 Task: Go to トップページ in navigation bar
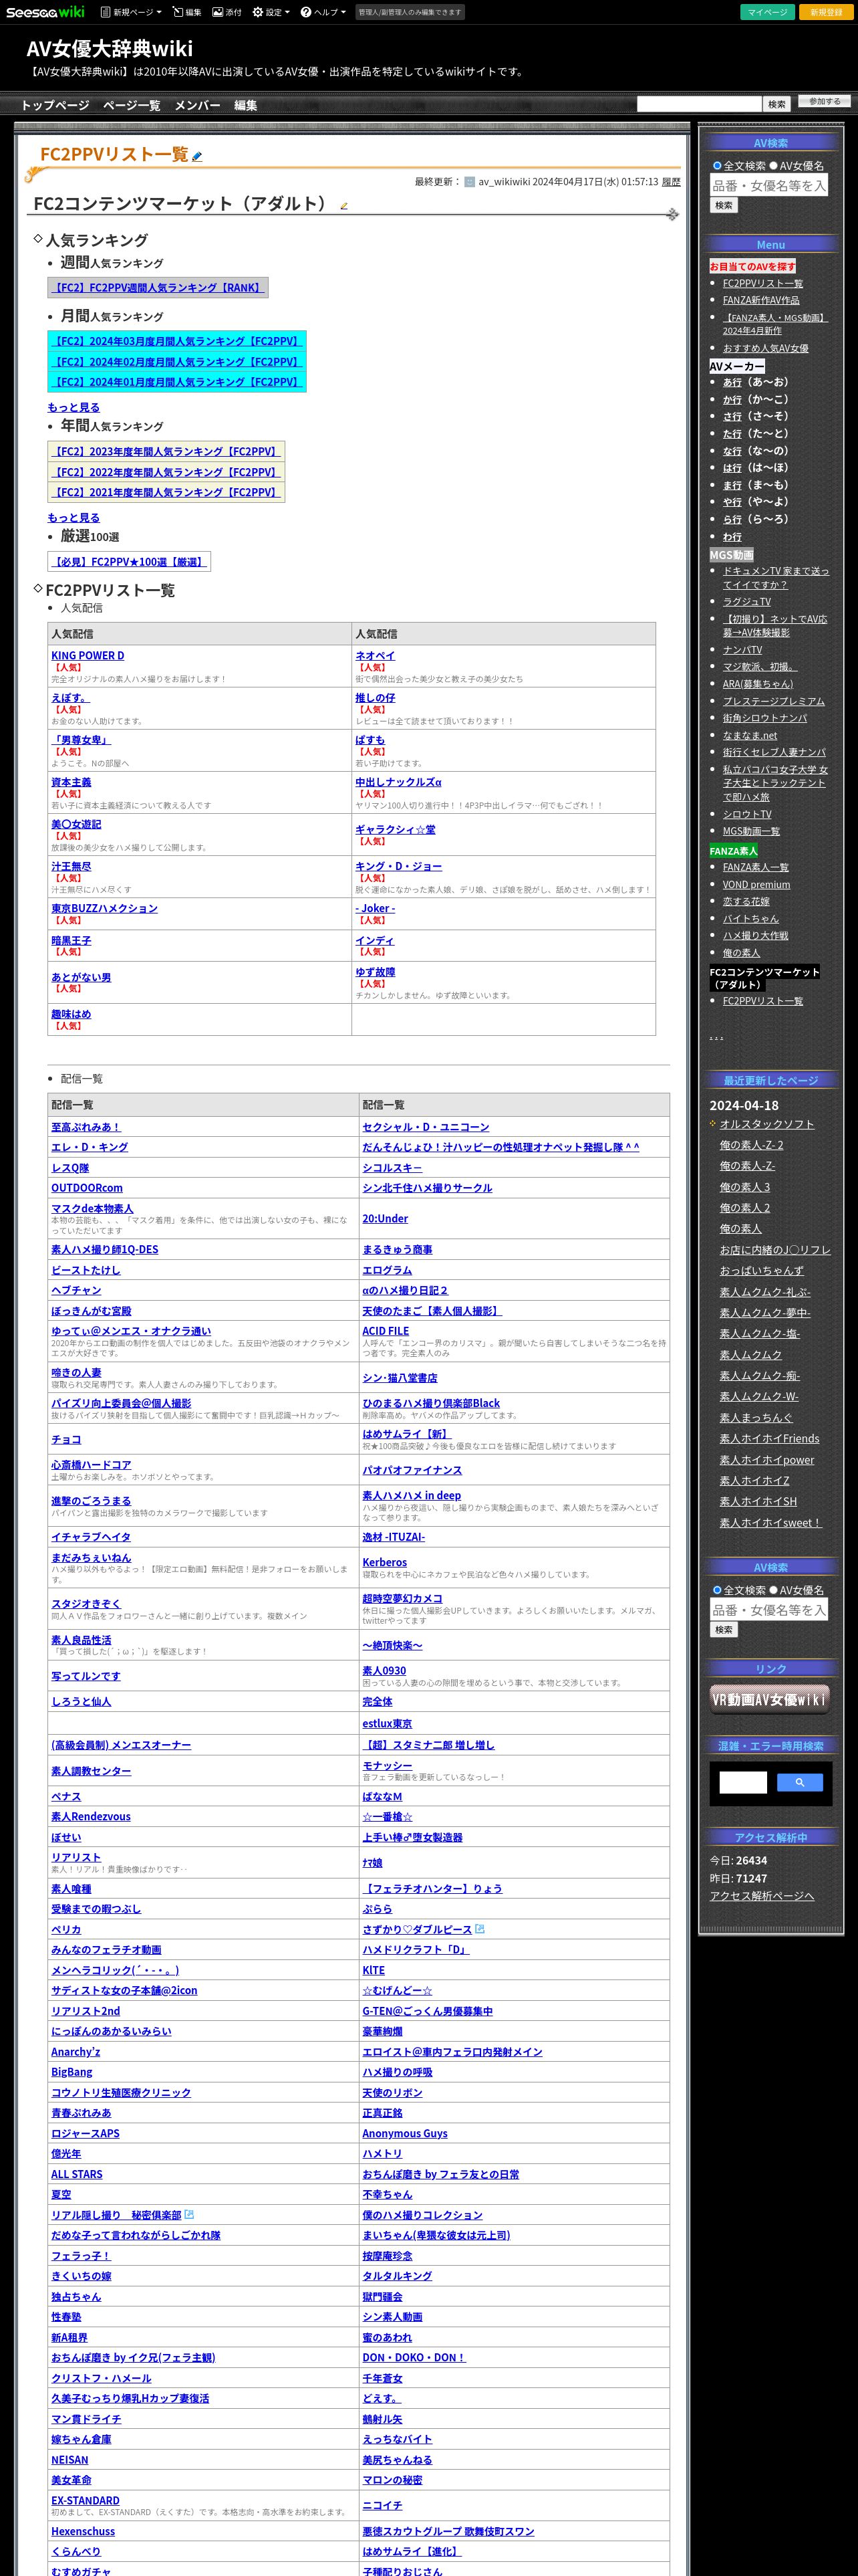(x=55, y=105)
